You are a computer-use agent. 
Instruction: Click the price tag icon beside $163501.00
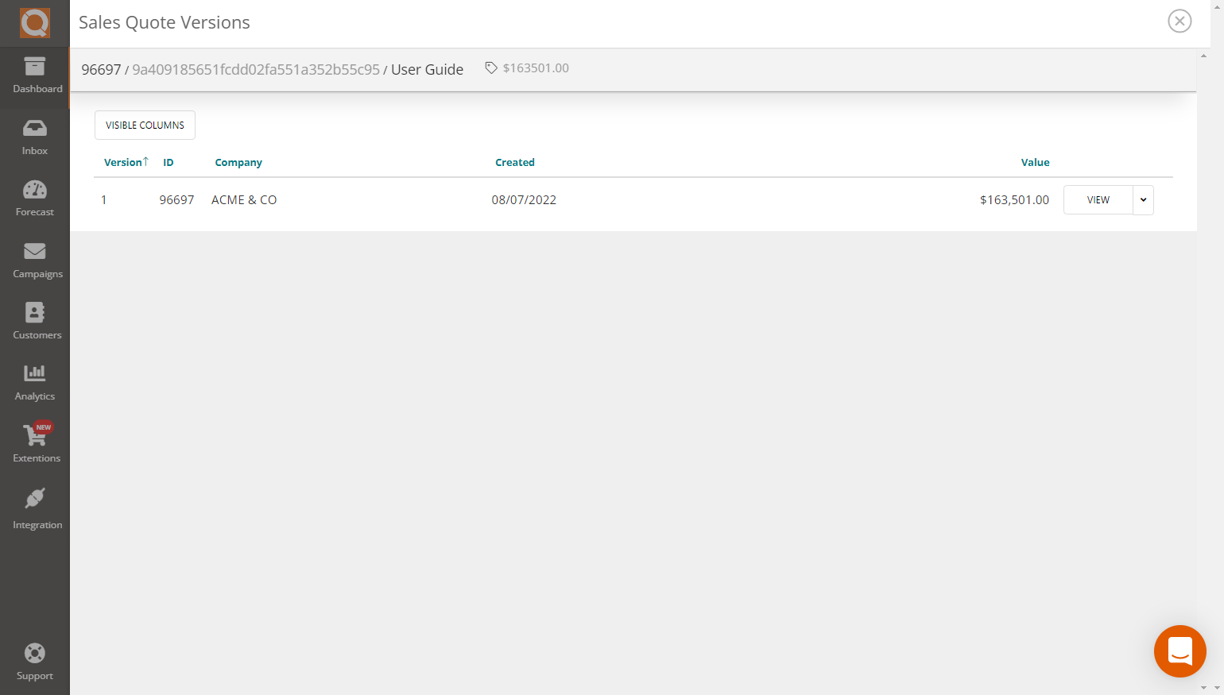coord(491,68)
